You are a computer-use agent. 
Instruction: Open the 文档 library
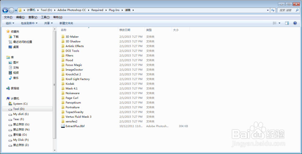tap(14, 68)
